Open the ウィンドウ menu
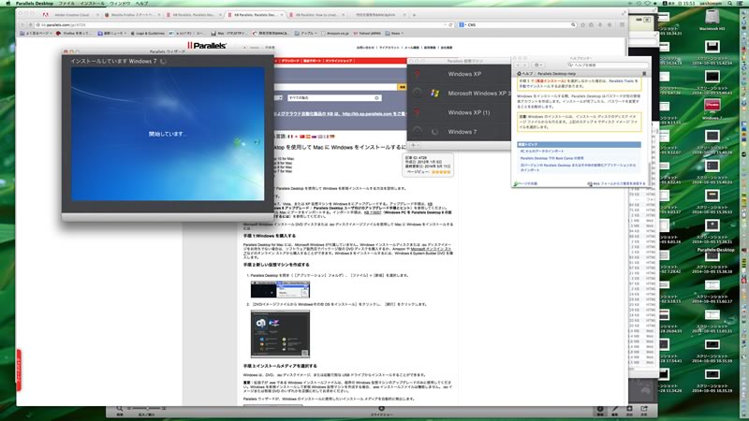749x421 pixels. (x=120, y=3)
